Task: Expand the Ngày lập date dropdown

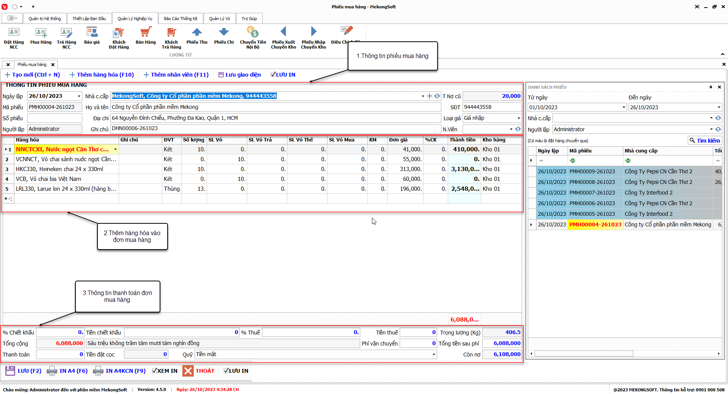Action: pyautogui.click(x=79, y=96)
